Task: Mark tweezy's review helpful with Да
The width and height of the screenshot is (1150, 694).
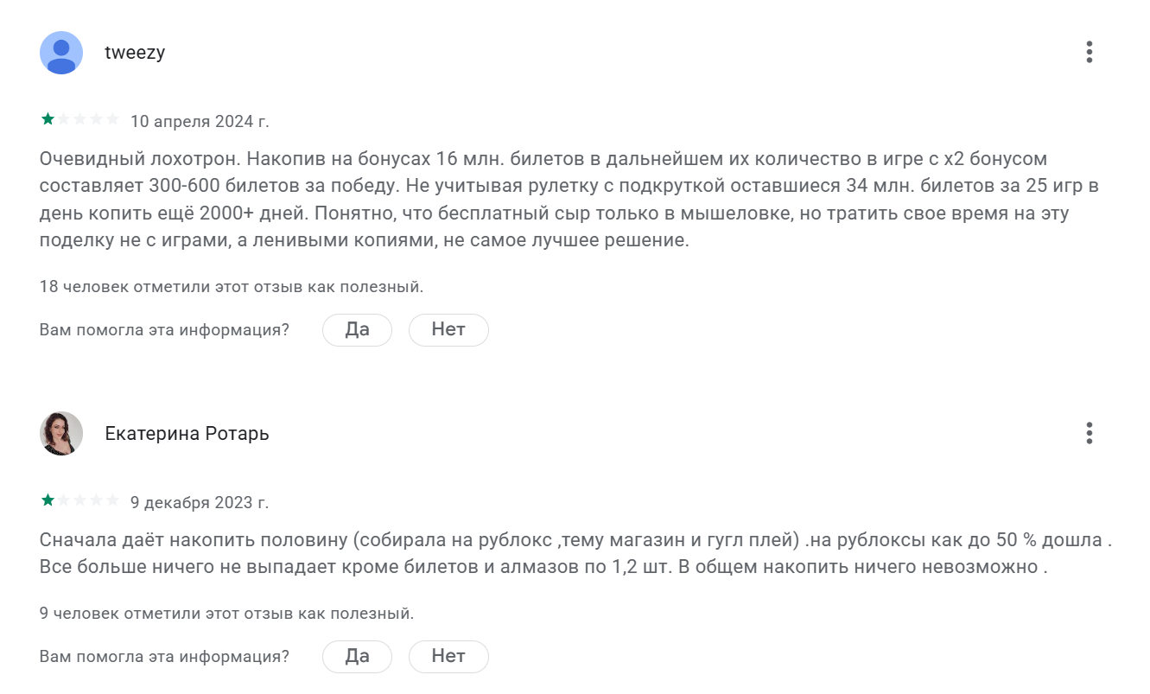Action: pyautogui.click(x=357, y=329)
